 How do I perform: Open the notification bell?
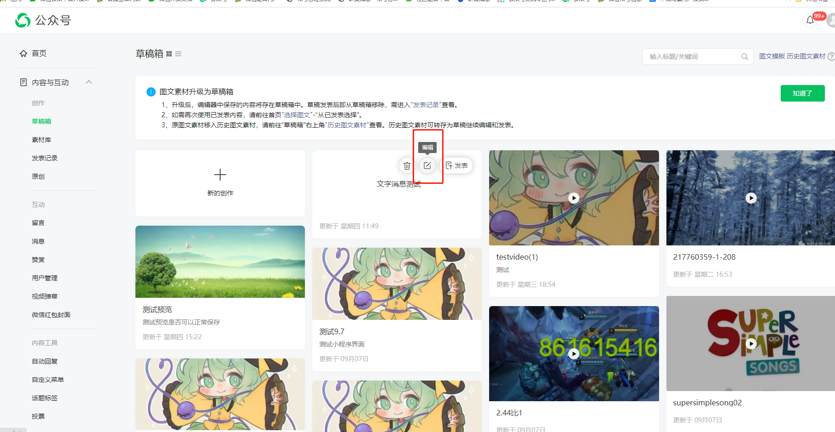point(810,20)
